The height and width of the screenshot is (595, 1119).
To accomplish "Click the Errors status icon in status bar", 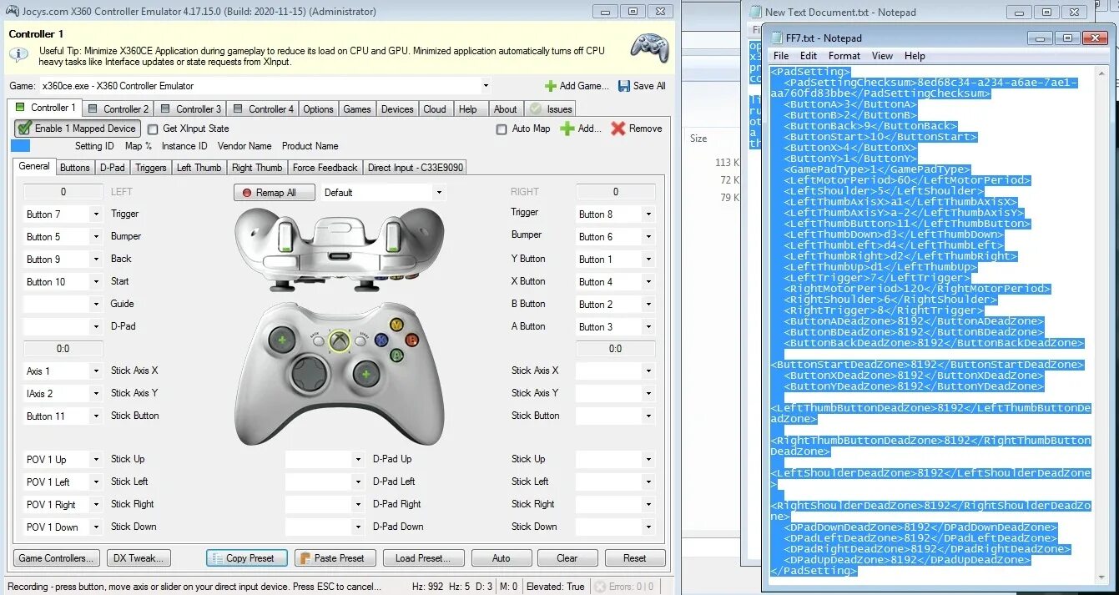I will pos(600,587).
